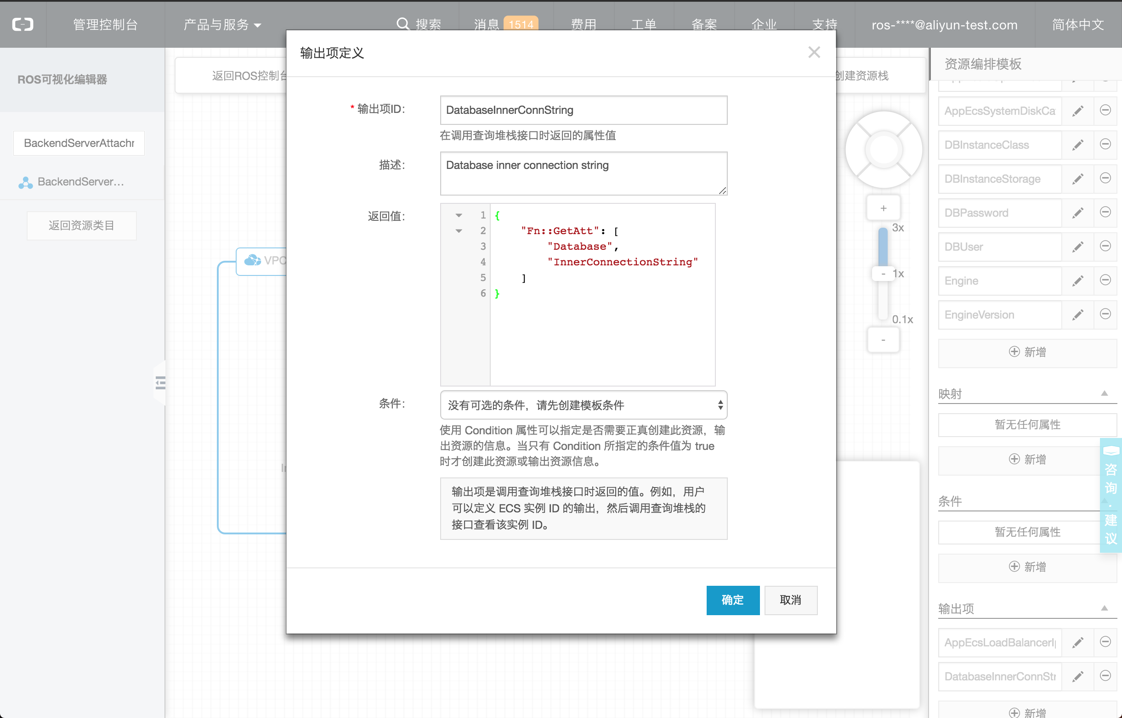The width and height of the screenshot is (1122, 718).
Task: Open the 咨询·建议 feedback widget
Action: (1111, 495)
